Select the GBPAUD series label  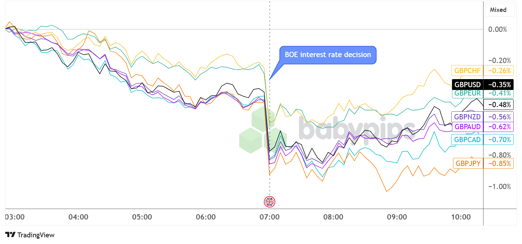pos(467,126)
